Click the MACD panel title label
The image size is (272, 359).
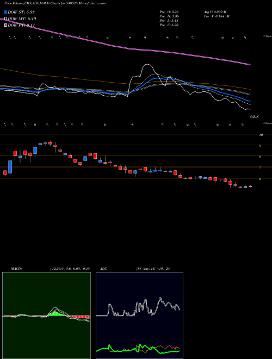tap(16, 269)
